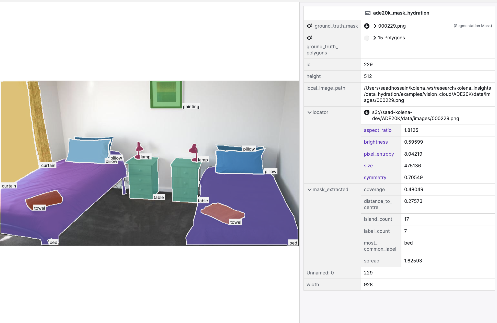497x323 pixels.
Task: Click the left lamp annotation label
Action: [x=145, y=157]
